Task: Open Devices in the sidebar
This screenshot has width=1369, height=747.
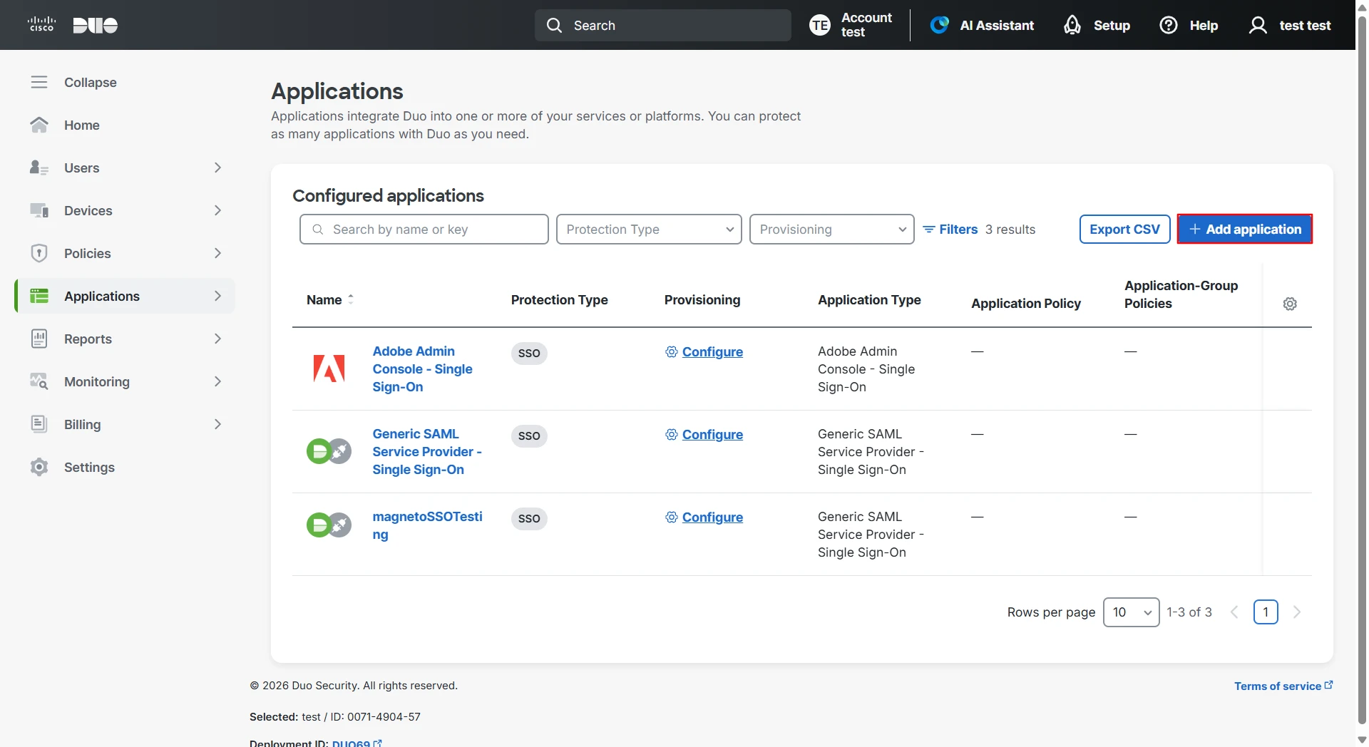Action: click(x=88, y=211)
